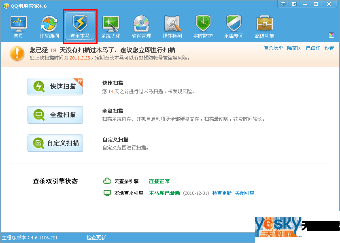This screenshot has height=243, width=340.
Task: Open the title bar menu icon next to feedback
Action: coord(294,4)
